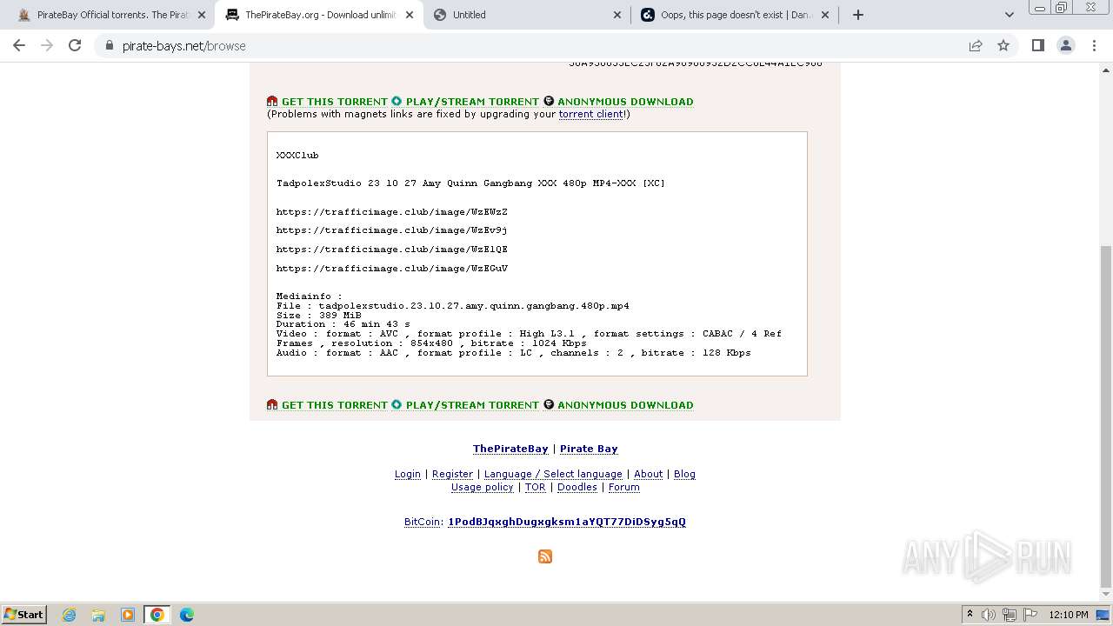Click the site info lock icon
The image size is (1113, 626).
click(110, 46)
